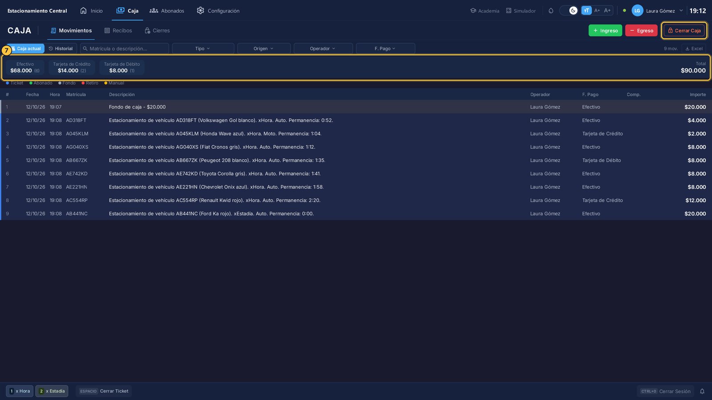The image size is (712, 400).
Task: Switch to the Recibos tab
Action: click(x=118, y=31)
